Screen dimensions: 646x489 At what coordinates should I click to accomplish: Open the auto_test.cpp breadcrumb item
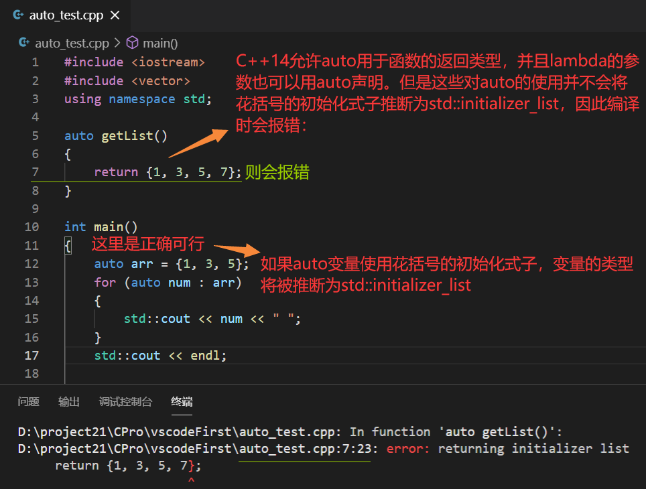click(72, 43)
